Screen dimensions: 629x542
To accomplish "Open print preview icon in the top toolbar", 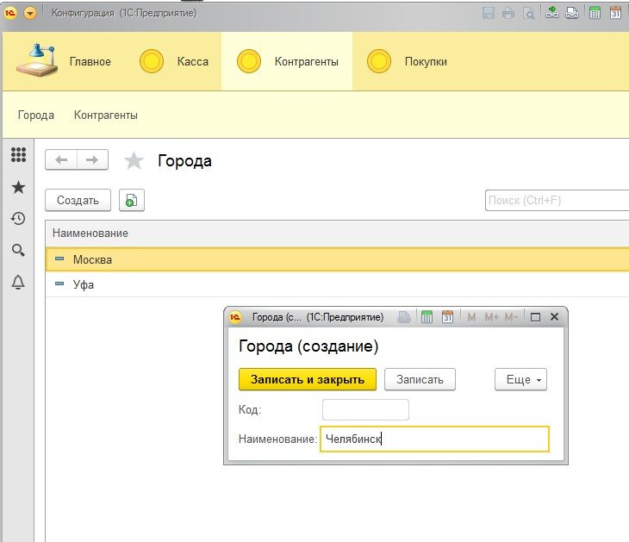I will (529, 13).
